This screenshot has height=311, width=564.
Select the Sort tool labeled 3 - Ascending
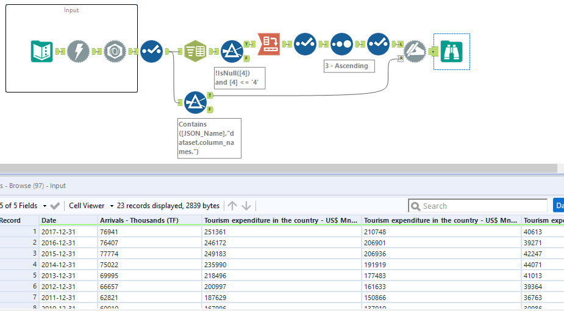(341, 44)
